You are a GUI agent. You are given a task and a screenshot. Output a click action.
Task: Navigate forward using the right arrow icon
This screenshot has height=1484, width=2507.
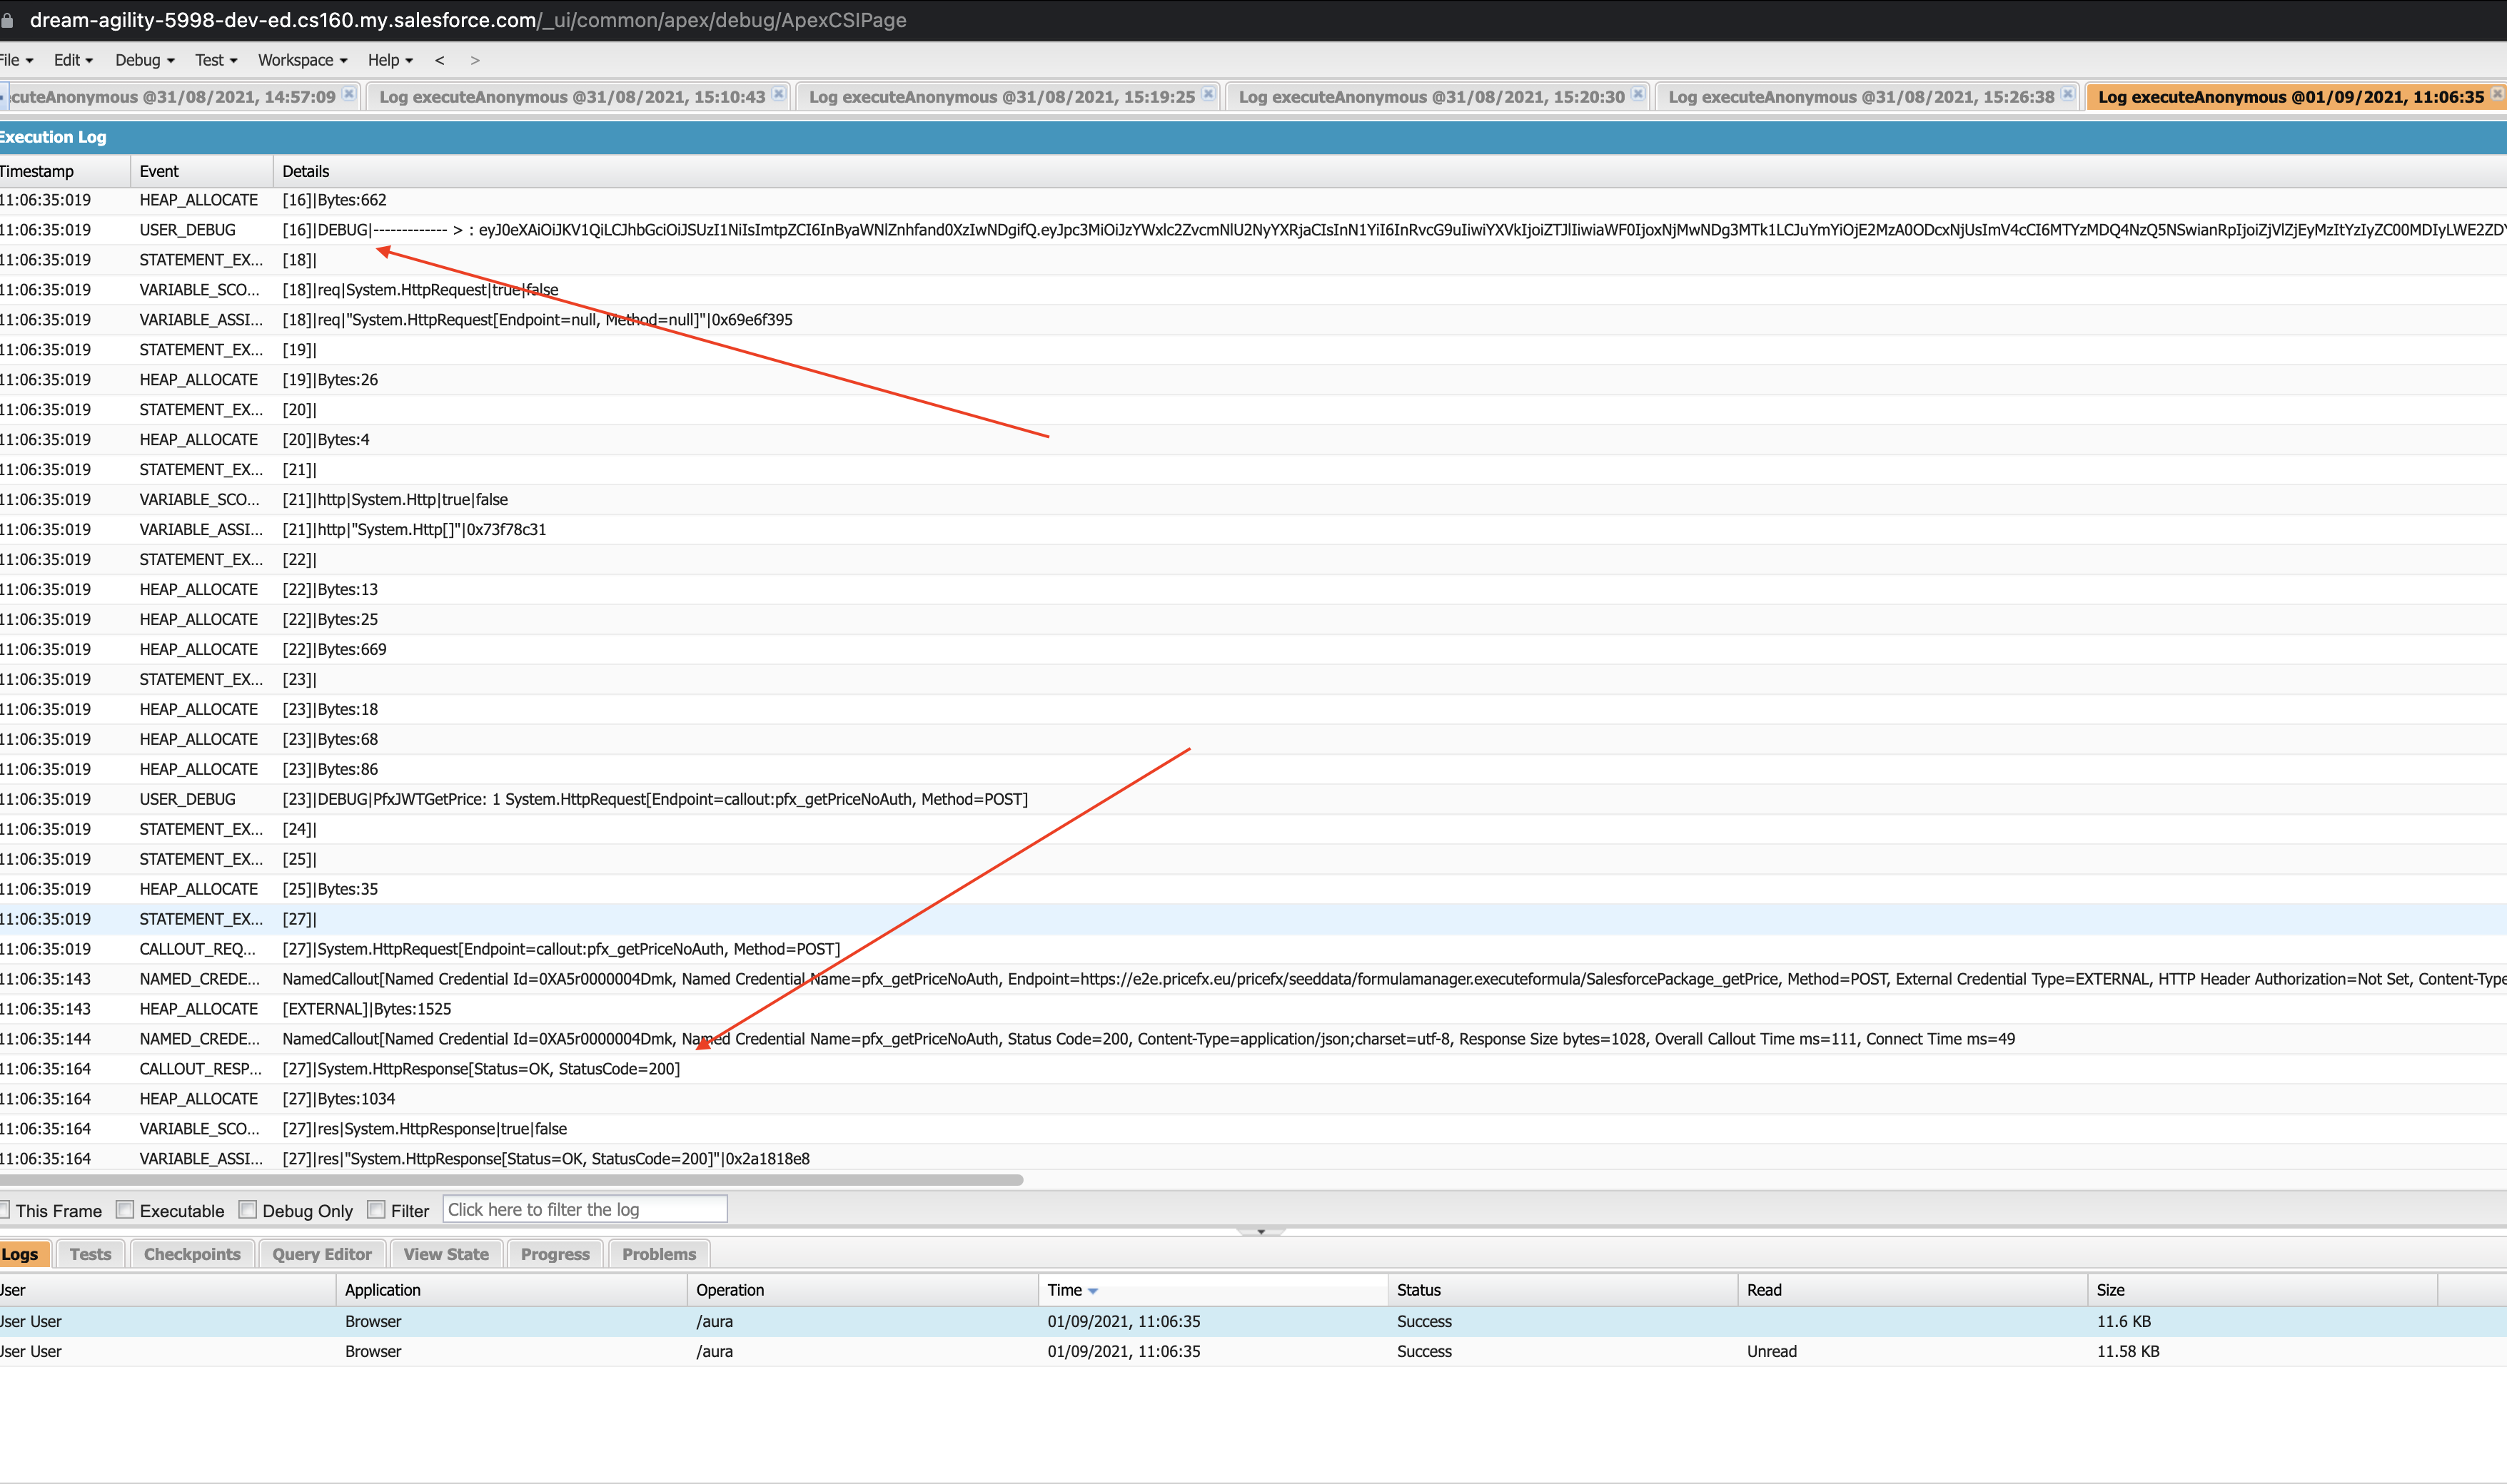pyautogui.click(x=475, y=60)
